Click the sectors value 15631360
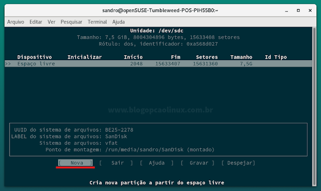This screenshot has height=191, width=321. point(205,64)
